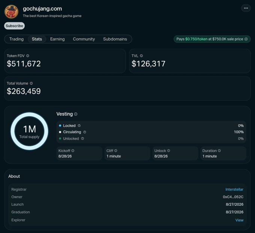
Task: Click the white Circulating legend dot
Action: [x=60, y=132]
